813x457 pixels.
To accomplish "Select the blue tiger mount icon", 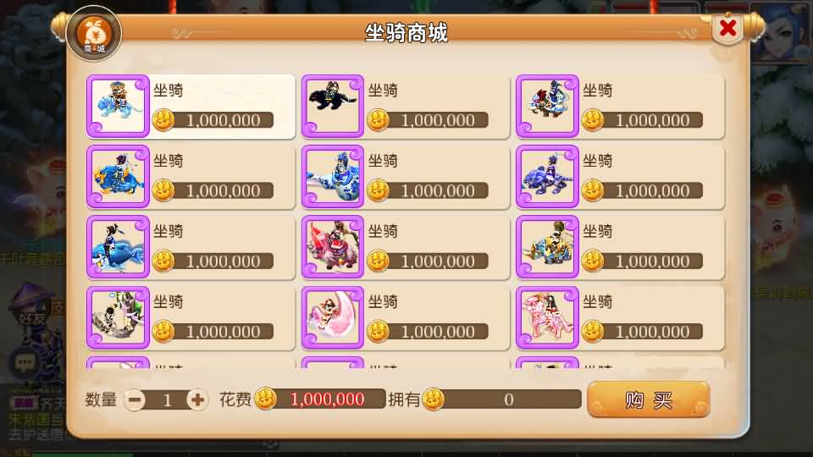I will click(119, 107).
